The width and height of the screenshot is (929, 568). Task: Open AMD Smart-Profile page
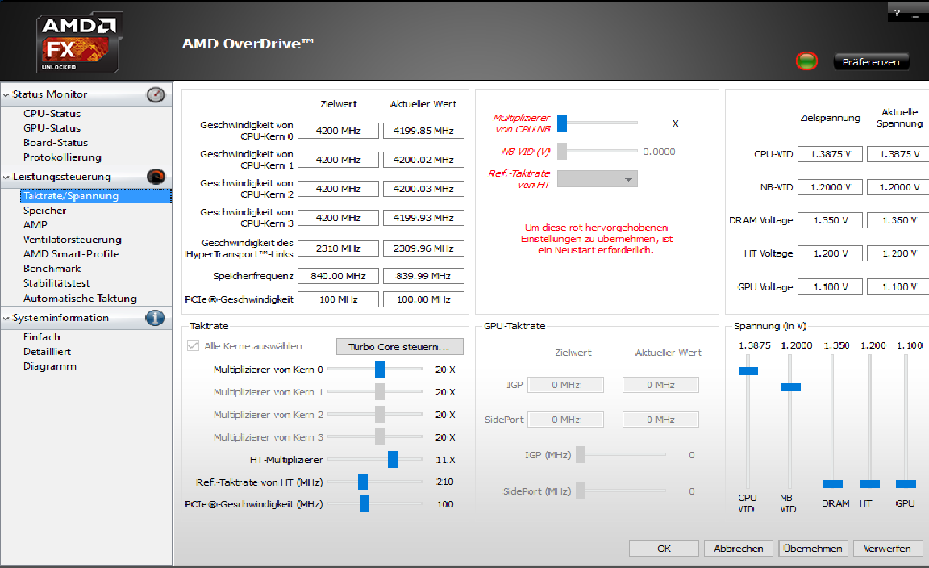coord(70,254)
